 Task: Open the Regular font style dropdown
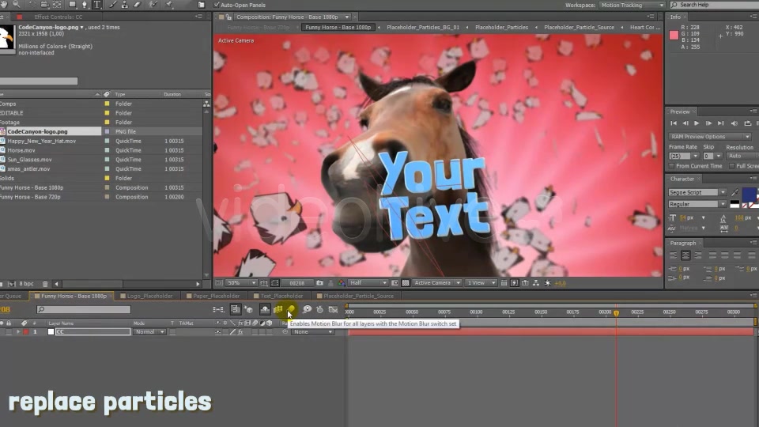[x=697, y=204]
